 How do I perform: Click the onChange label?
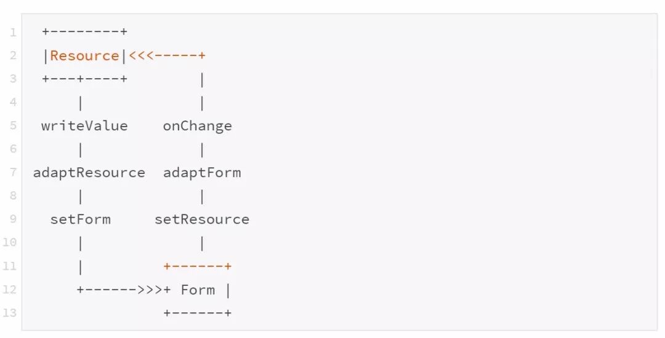pos(197,126)
